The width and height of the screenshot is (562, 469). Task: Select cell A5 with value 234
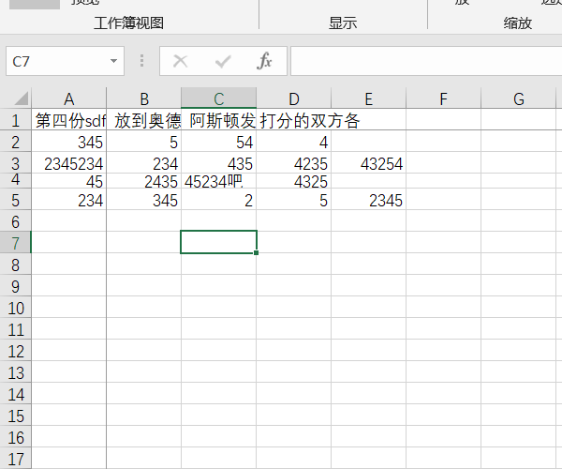[68, 200]
